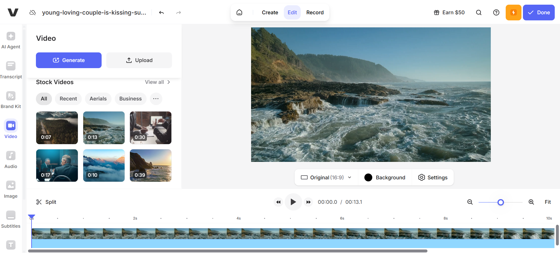Select the 0:30 business meeting stock video
This screenshot has width=560, height=253.
151,128
